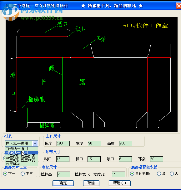The width and height of the screenshot is (181, 190).
Task: Click the 插口 tuck input field
Action: (x=94, y=159)
